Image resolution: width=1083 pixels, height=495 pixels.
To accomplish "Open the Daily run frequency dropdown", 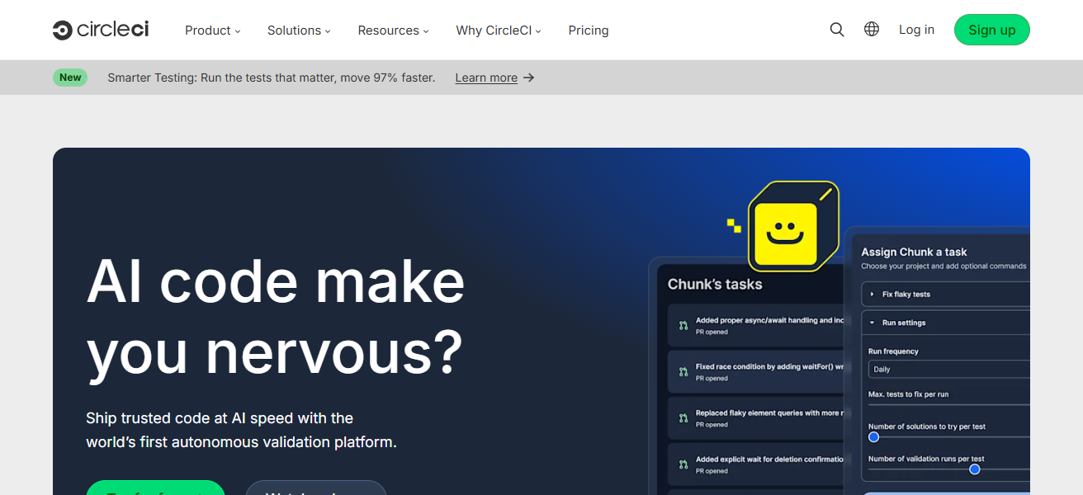I will (948, 368).
